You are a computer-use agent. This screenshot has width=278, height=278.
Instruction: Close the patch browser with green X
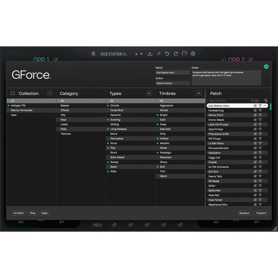pos(266,67)
